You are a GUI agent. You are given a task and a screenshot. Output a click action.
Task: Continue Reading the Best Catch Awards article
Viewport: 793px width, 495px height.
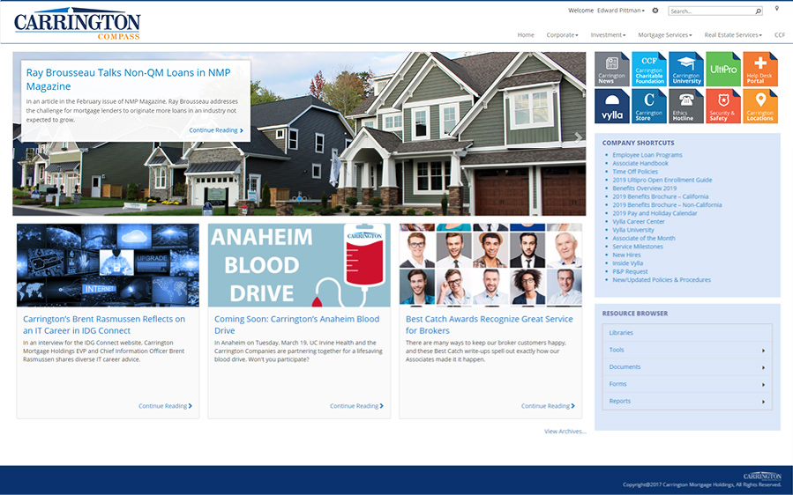pos(548,406)
